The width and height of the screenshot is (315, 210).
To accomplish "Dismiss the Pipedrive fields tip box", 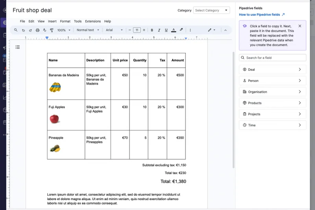I will point(300,26).
